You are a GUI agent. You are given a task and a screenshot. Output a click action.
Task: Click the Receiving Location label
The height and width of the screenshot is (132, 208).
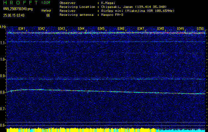pos(77,7)
